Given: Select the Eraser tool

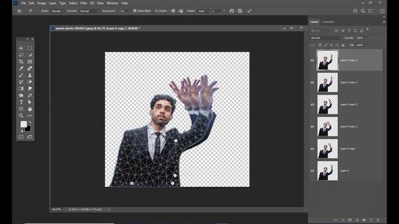Looking at the screenshot, I should tap(30, 82).
